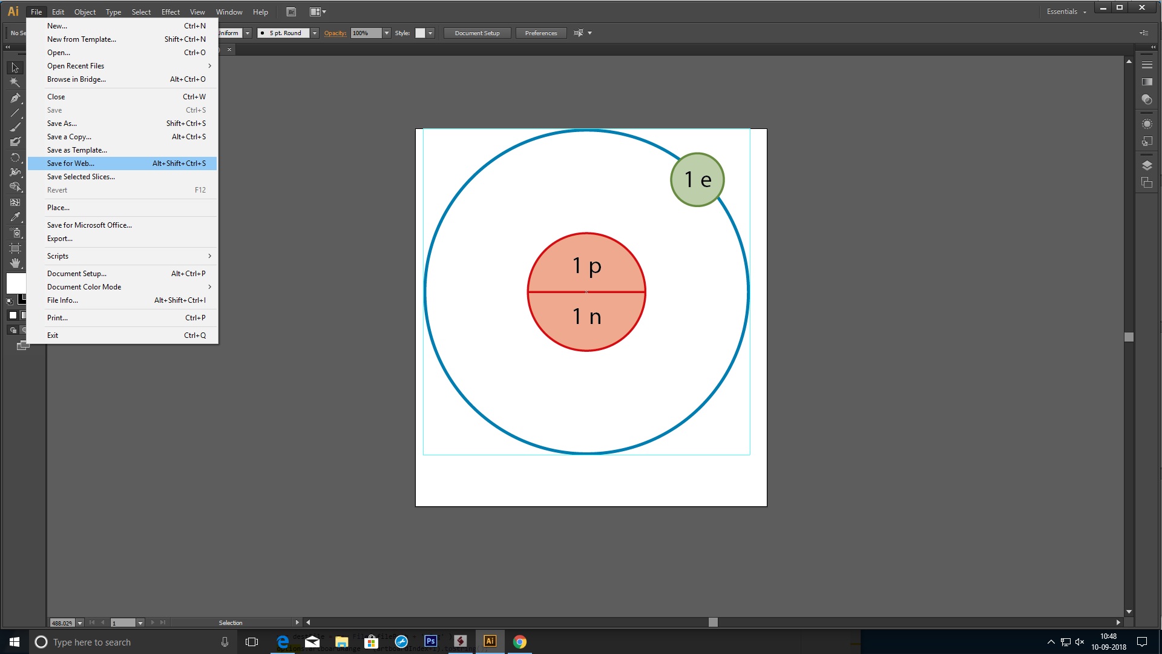Click the Document Setup button
The image size is (1162, 654).
click(478, 33)
